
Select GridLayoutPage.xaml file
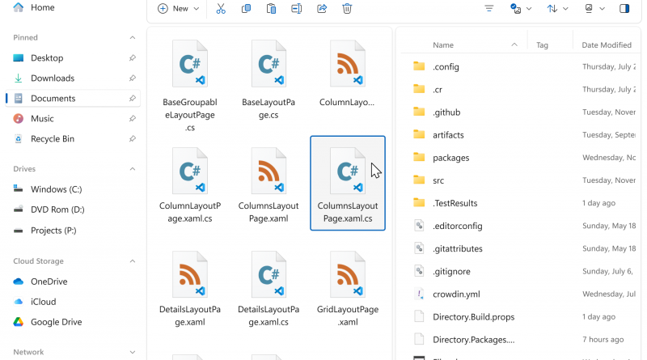click(348, 288)
